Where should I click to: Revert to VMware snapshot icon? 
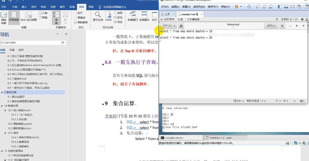click(264, 7)
